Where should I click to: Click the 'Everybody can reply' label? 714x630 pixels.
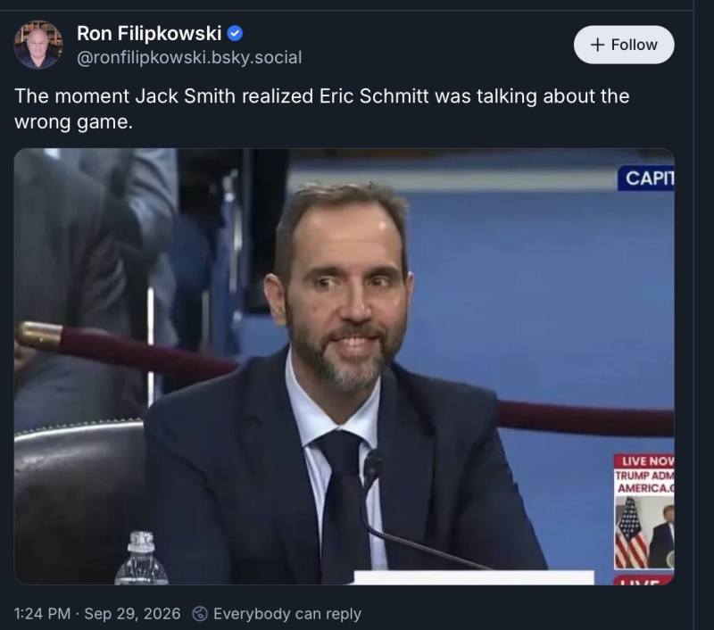286,614
